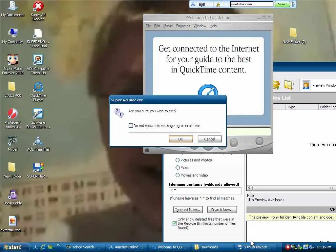Click the AOL triangle logo in deskbar

[x=193, y=4]
